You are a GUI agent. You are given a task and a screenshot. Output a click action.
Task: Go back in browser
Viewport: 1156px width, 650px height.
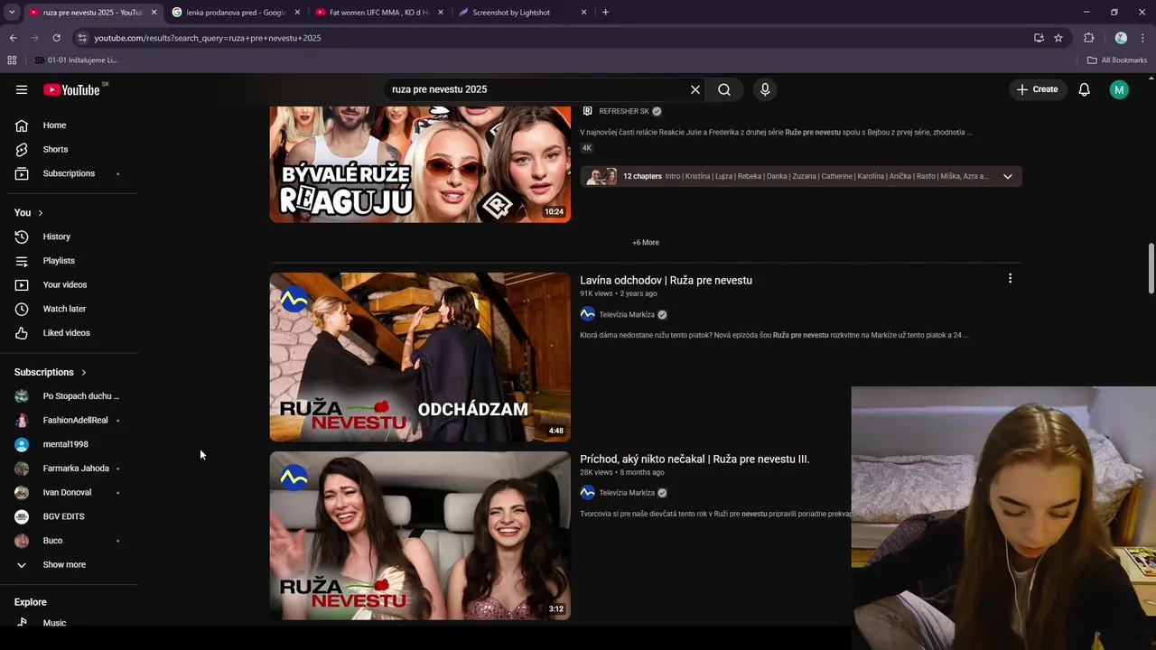point(13,38)
